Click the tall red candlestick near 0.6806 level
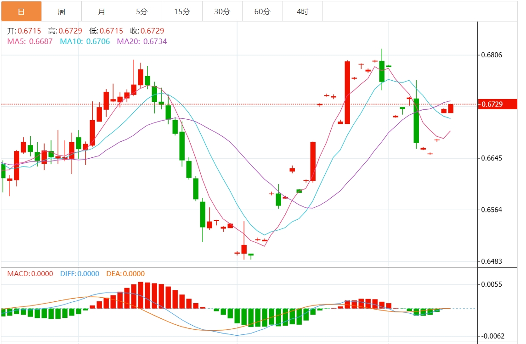The width and height of the screenshot is (526, 344). coord(347,93)
